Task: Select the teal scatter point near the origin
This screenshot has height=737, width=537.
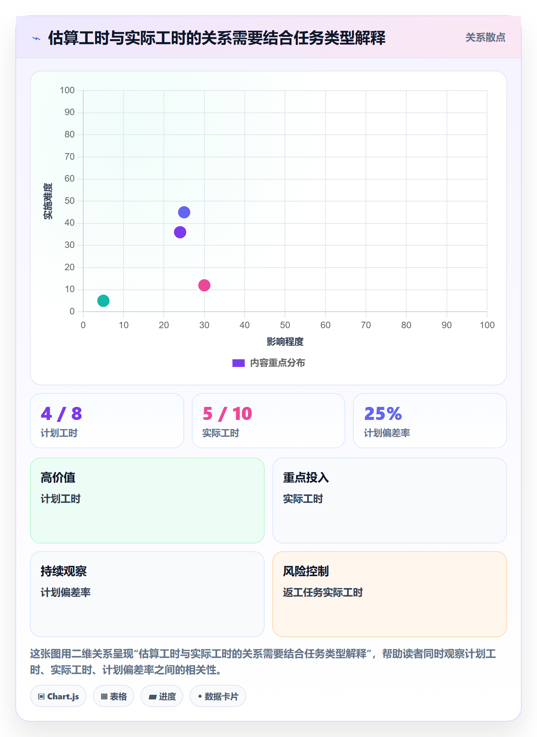Action: [103, 301]
